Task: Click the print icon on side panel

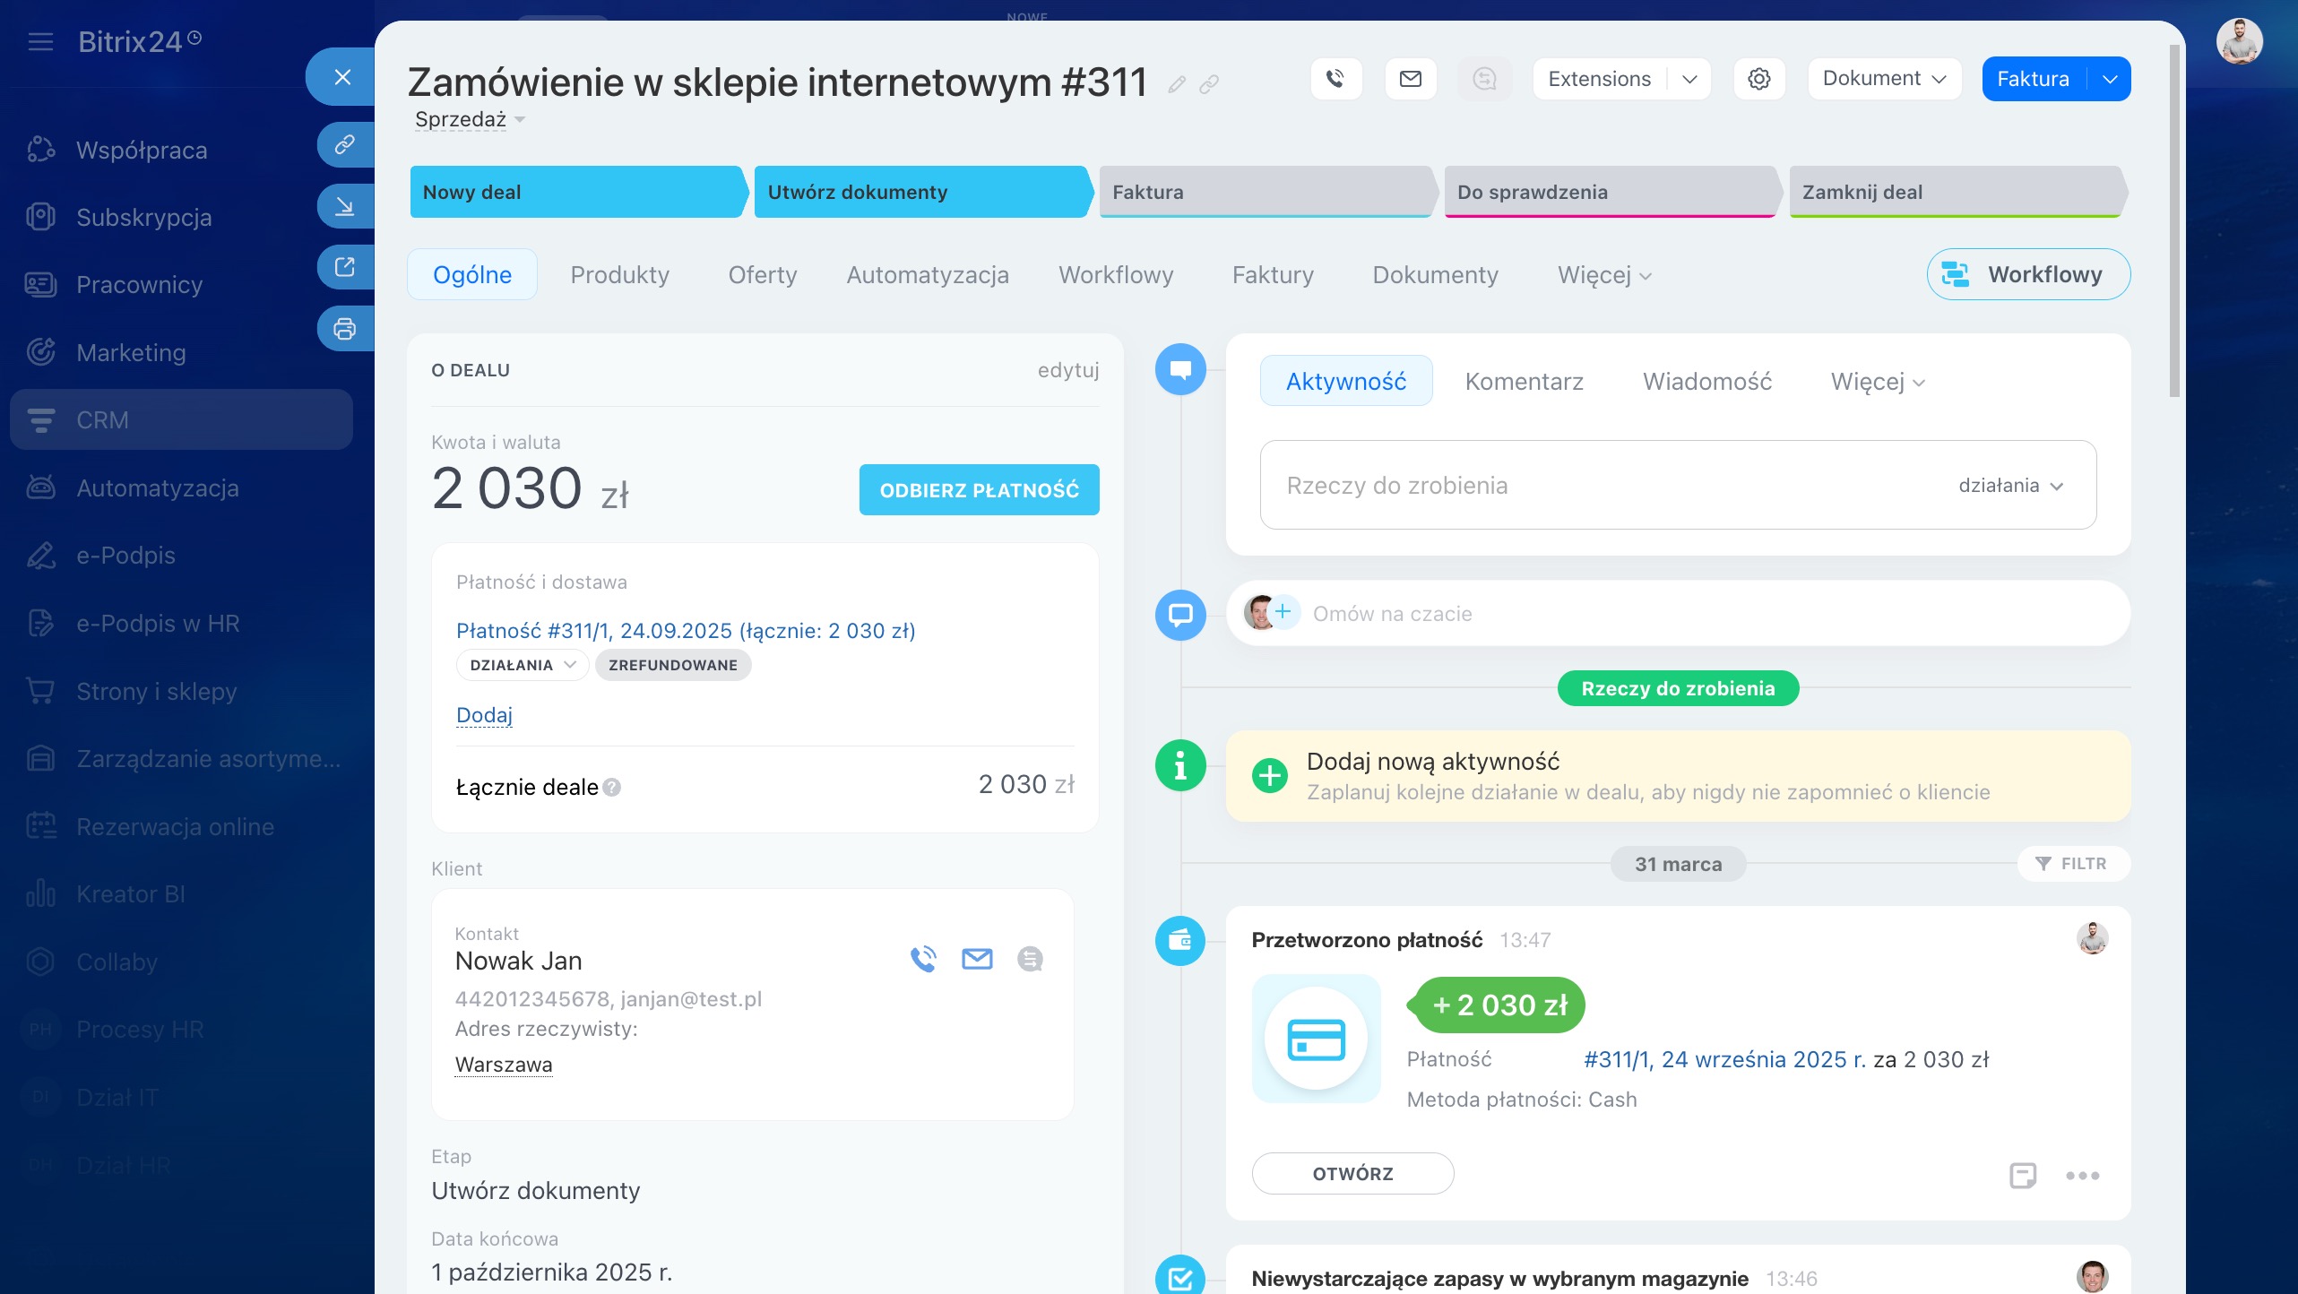Action: click(345, 329)
